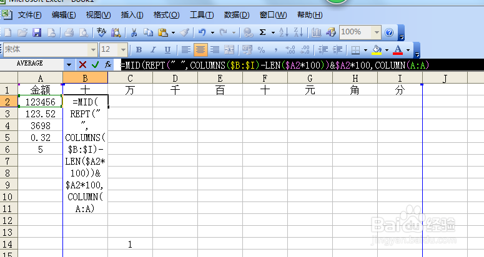This screenshot has height=257, width=484.
Task: Select row 5 header
Action: (9, 137)
